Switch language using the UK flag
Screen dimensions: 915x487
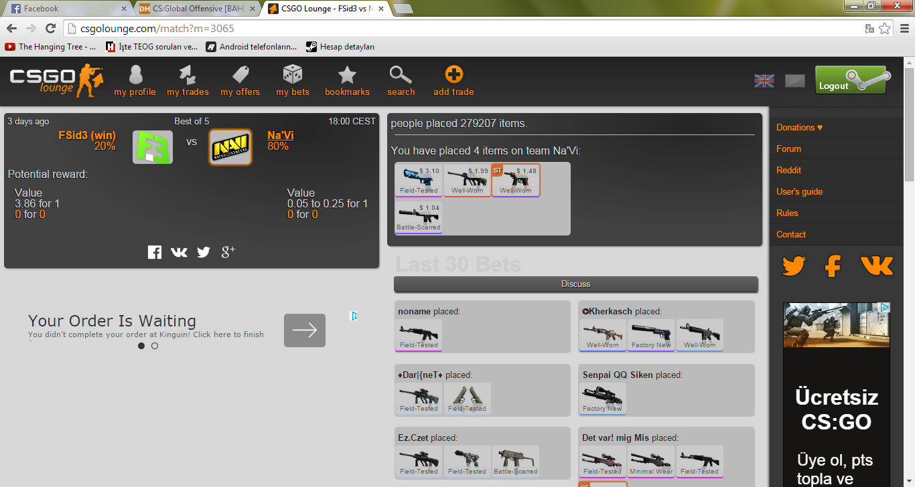764,81
